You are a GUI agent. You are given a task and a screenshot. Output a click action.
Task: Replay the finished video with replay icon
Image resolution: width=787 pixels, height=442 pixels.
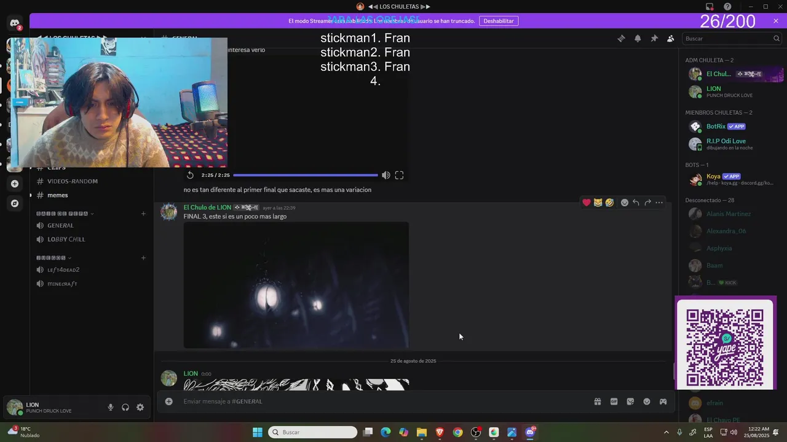coord(190,175)
